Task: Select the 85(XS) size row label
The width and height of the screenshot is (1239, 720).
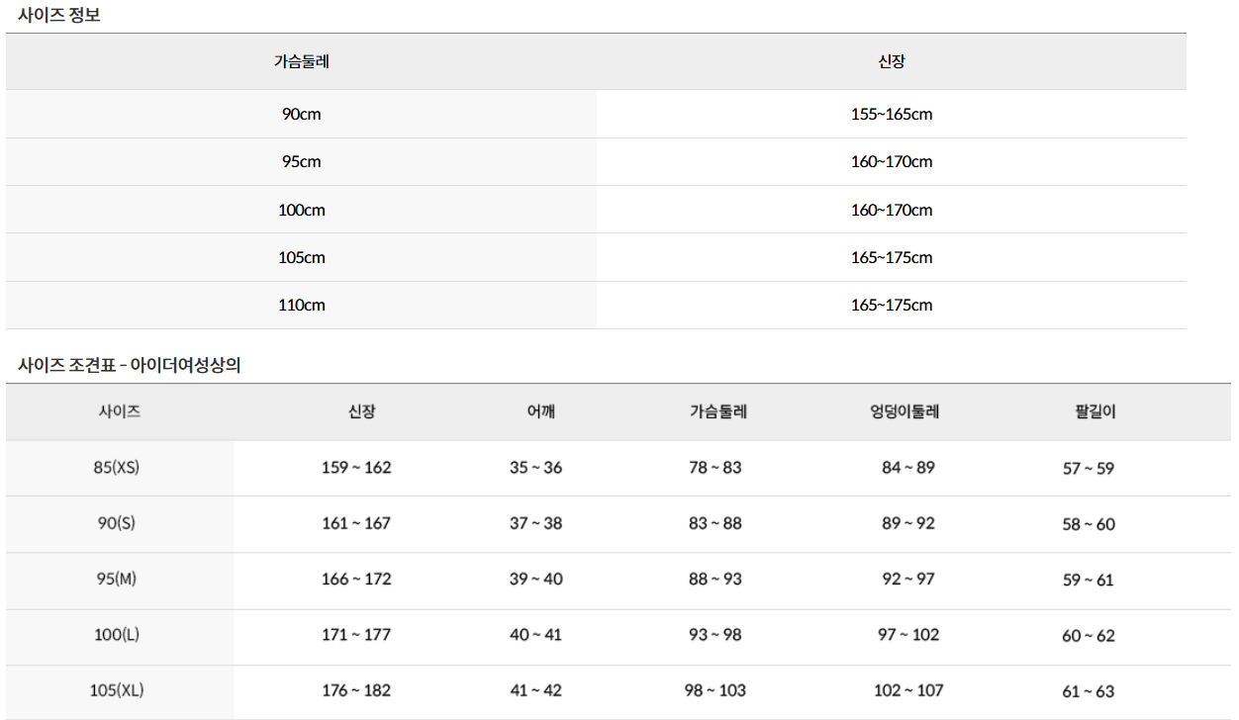Action: point(117,468)
